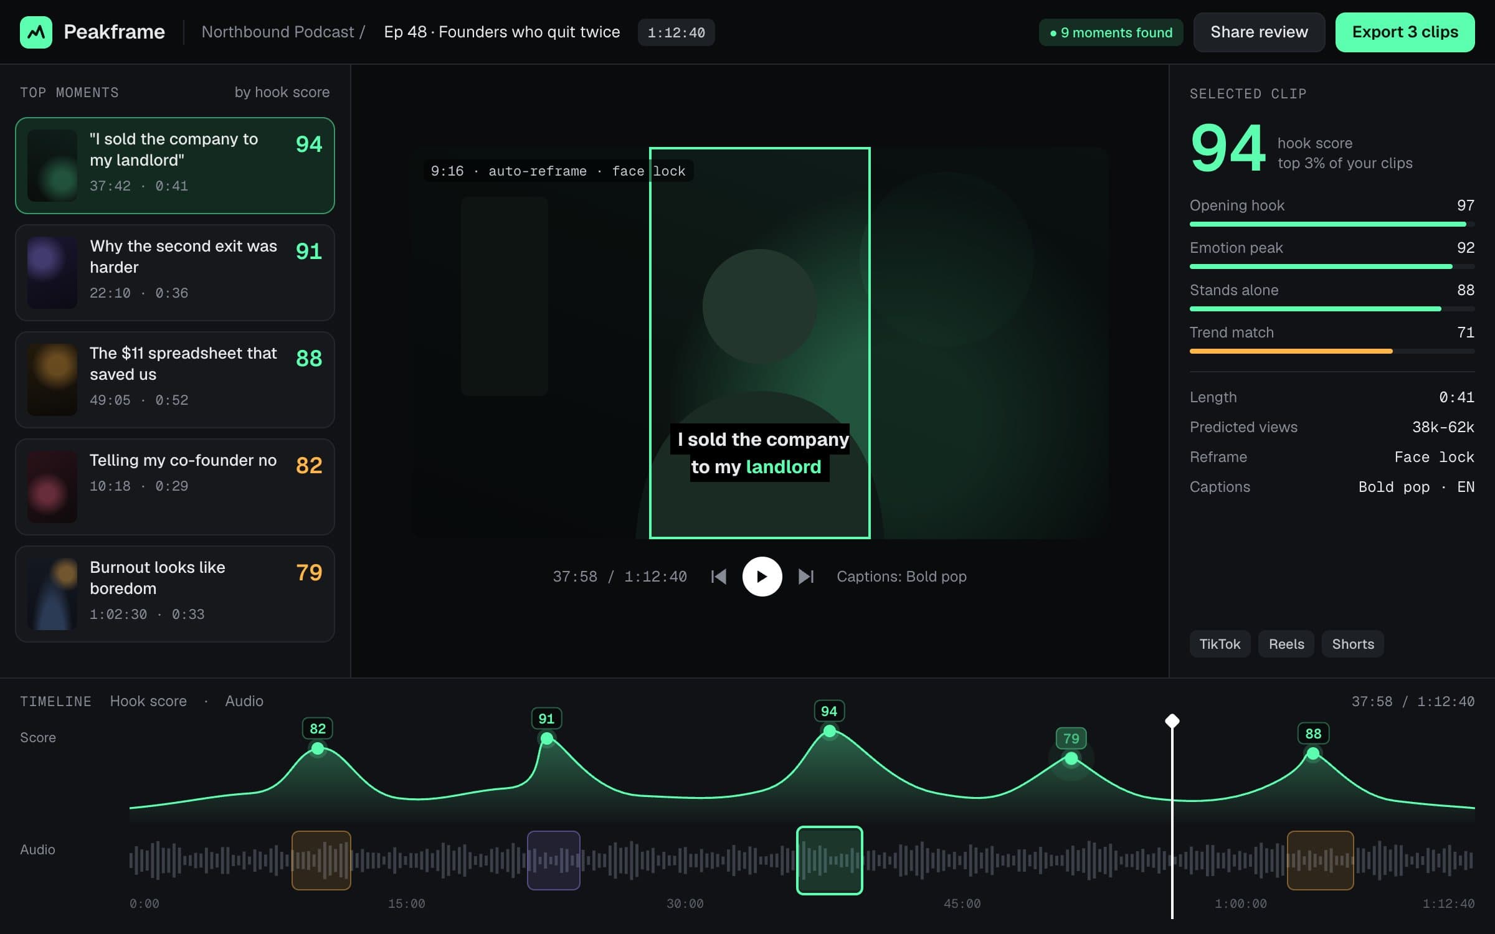Select the green highlighted audio clip region
This screenshot has width=1495, height=934.
[830, 861]
